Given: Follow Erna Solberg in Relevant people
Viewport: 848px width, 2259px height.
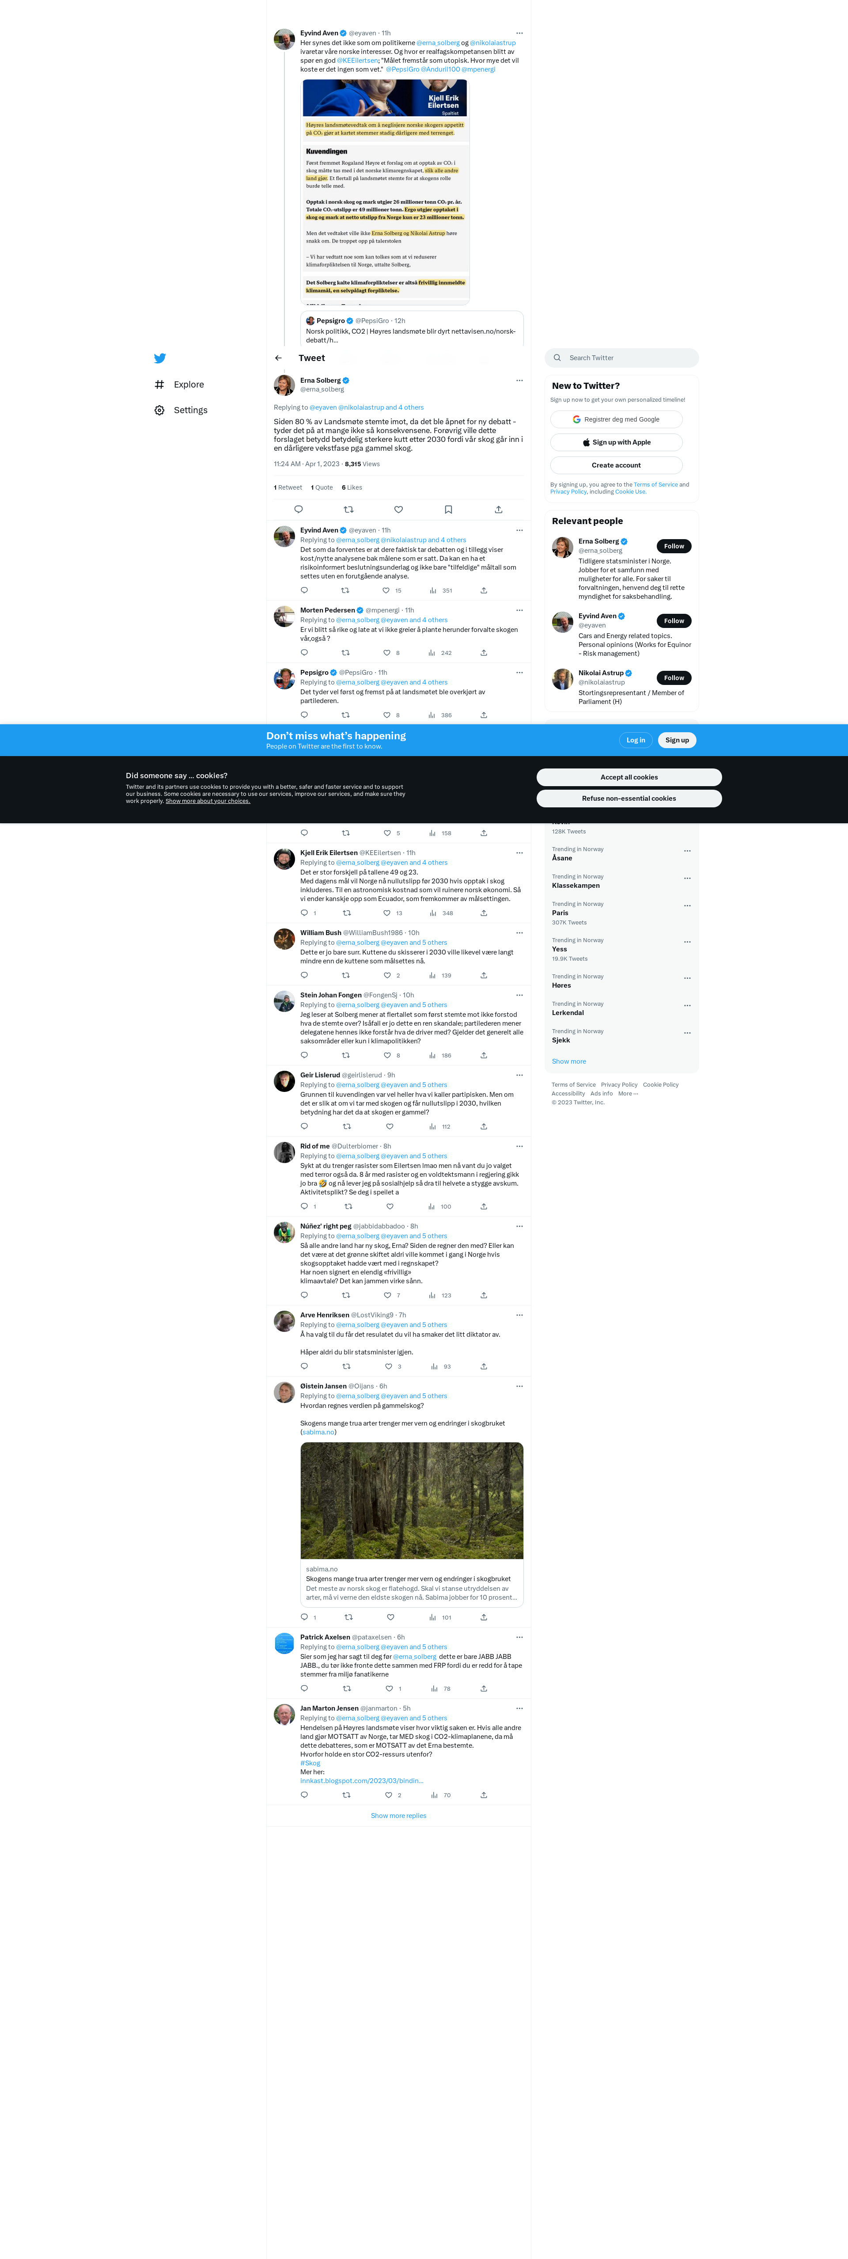Looking at the screenshot, I should 674,546.
